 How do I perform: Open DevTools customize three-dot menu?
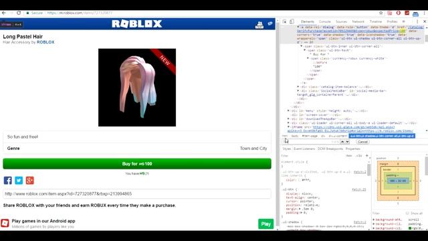(x=417, y=21)
